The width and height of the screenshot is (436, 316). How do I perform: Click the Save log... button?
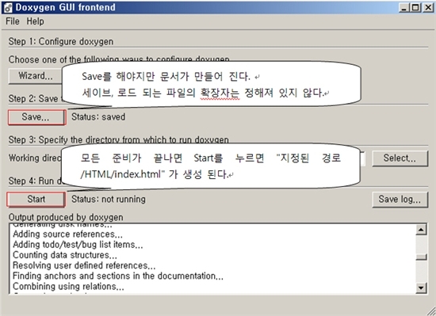(400, 200)
